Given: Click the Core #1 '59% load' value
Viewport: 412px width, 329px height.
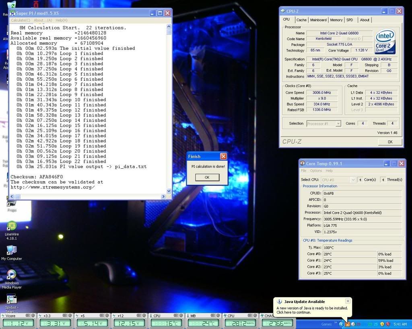Looking at the screenshot, I should click(389, 261).
